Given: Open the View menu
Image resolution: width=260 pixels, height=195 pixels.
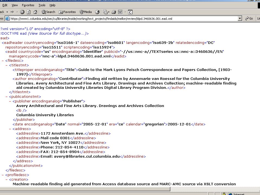Looking at the screenshot, I should click(15, 5).
